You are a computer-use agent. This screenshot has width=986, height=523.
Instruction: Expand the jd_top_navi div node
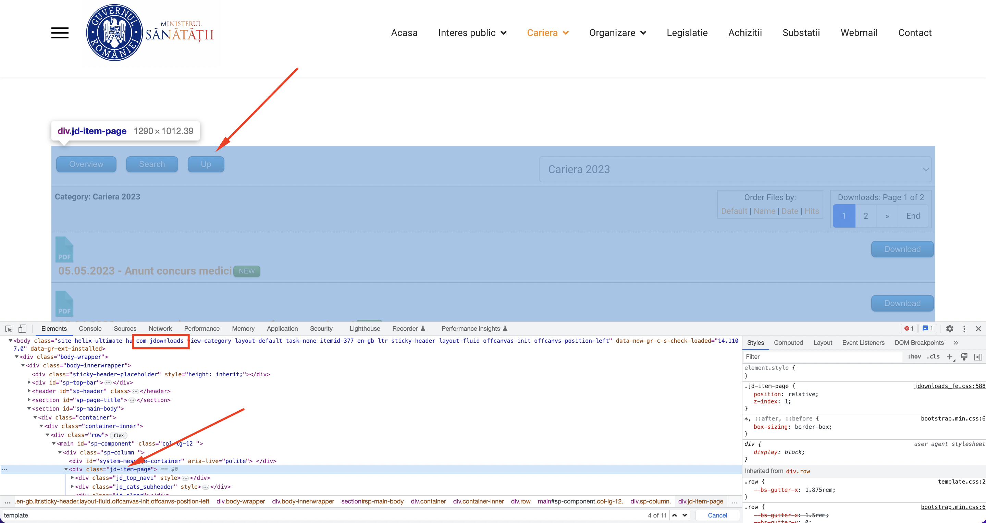pyautogui.click(x=72, y=477)
